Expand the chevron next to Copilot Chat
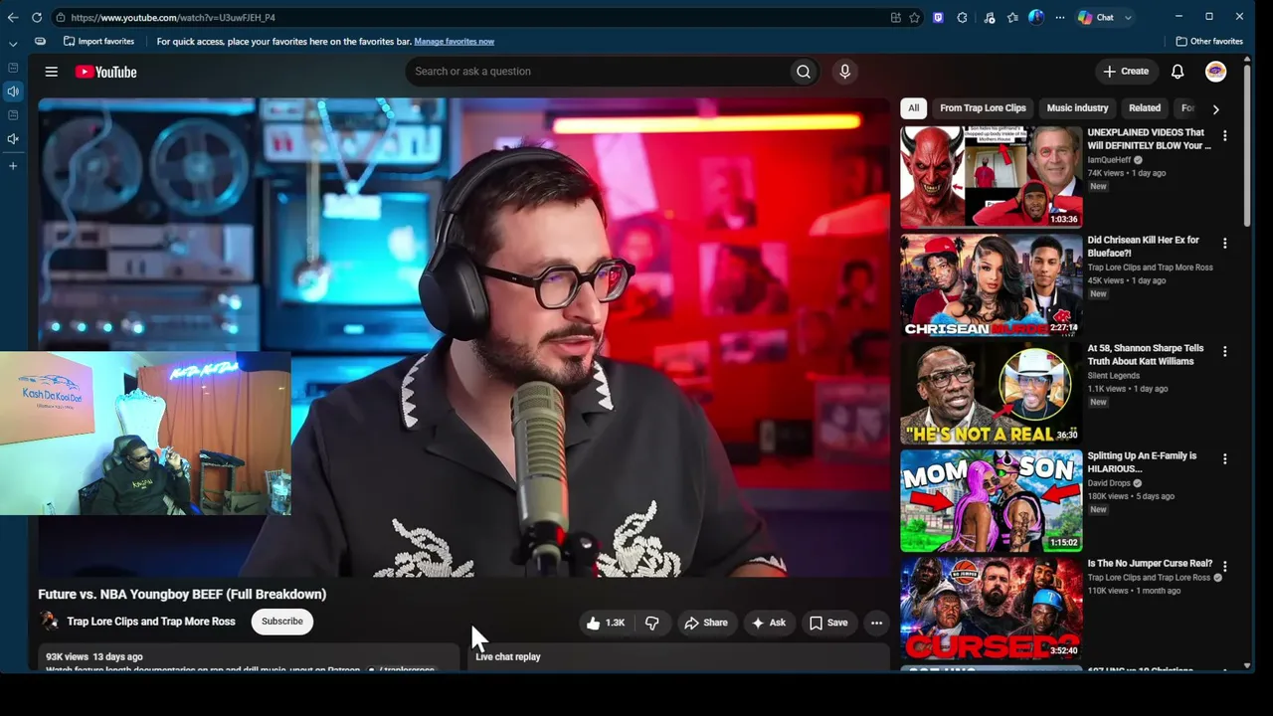Screen dimensions: 1273x716 click(x=1128, y=17)
